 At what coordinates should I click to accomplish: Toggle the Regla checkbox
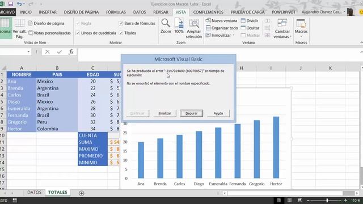click(78, 23)
